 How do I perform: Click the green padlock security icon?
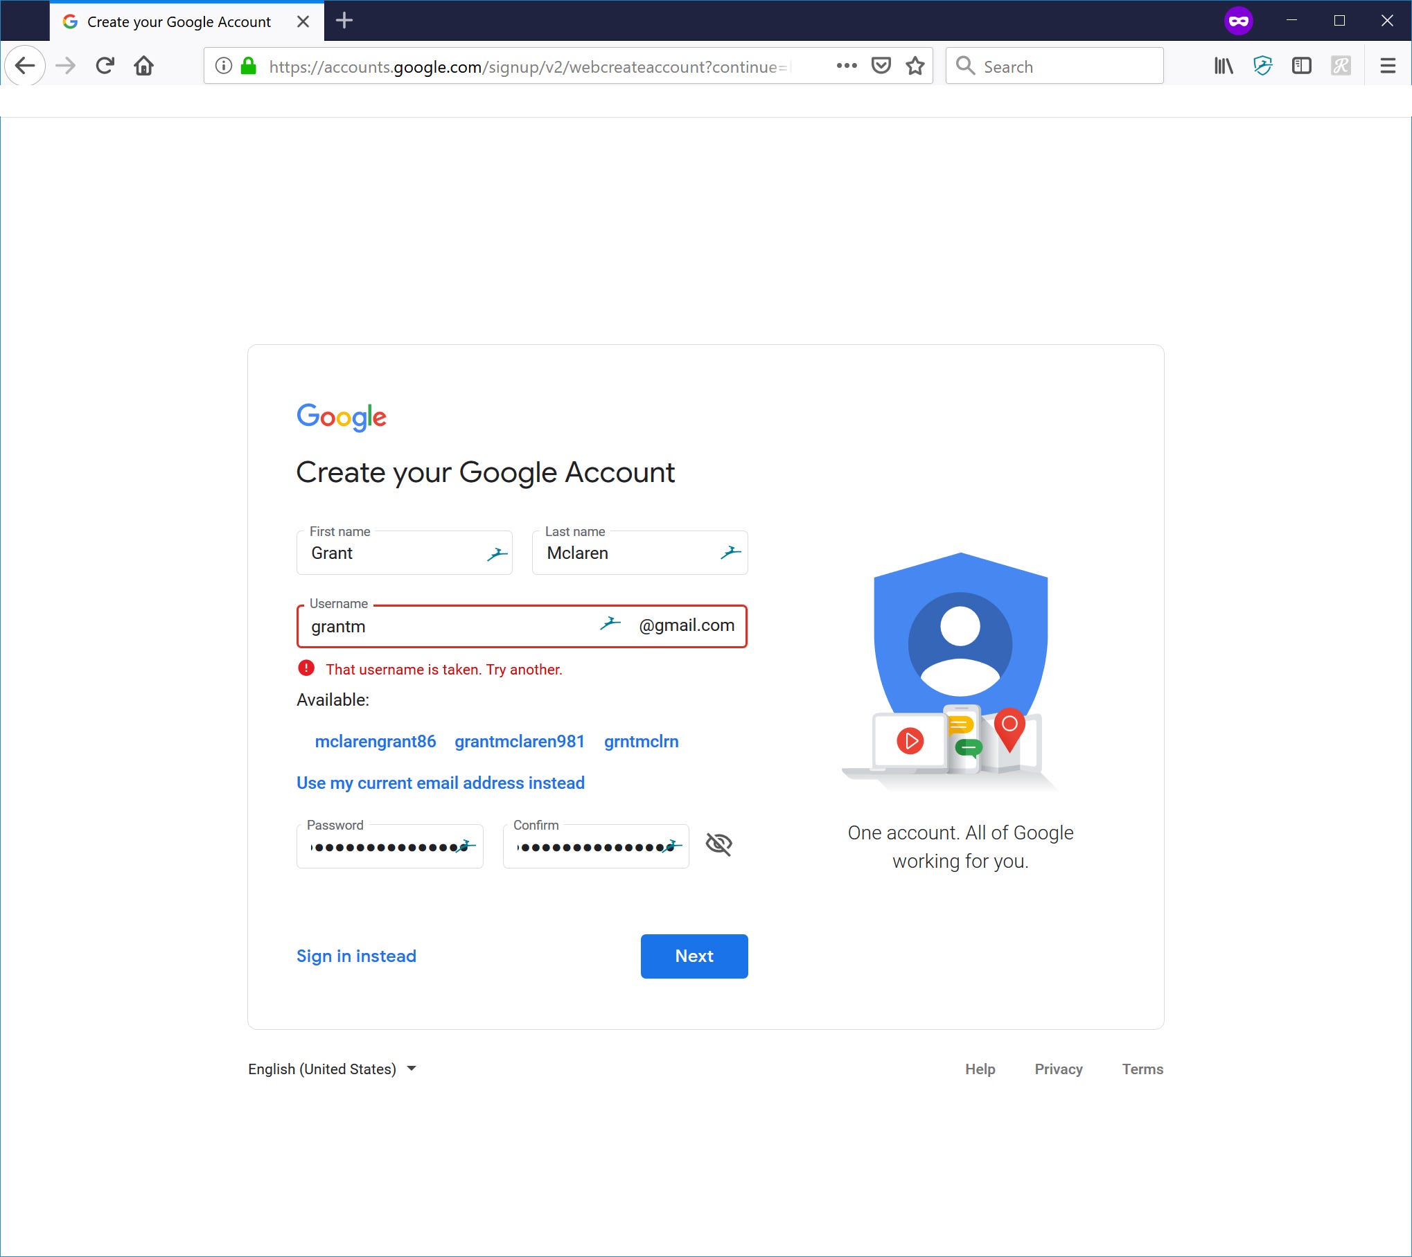click(248, 66)
